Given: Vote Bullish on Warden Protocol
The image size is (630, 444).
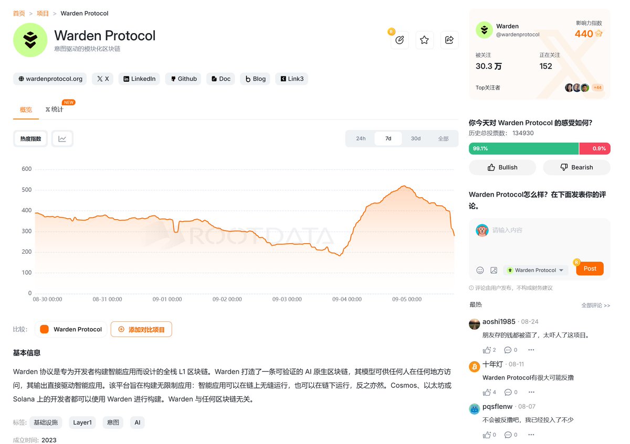Looking at the screenshot, I should point(502,167).
